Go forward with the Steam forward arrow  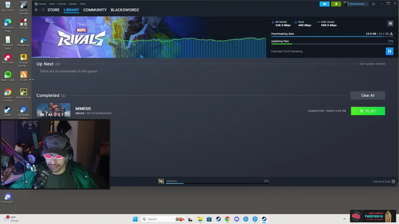(43, 10)
